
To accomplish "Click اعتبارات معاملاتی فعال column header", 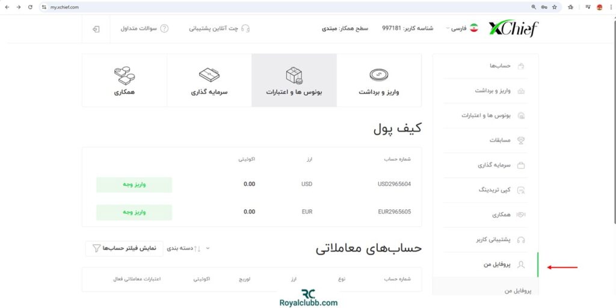I will coord(137,279).
